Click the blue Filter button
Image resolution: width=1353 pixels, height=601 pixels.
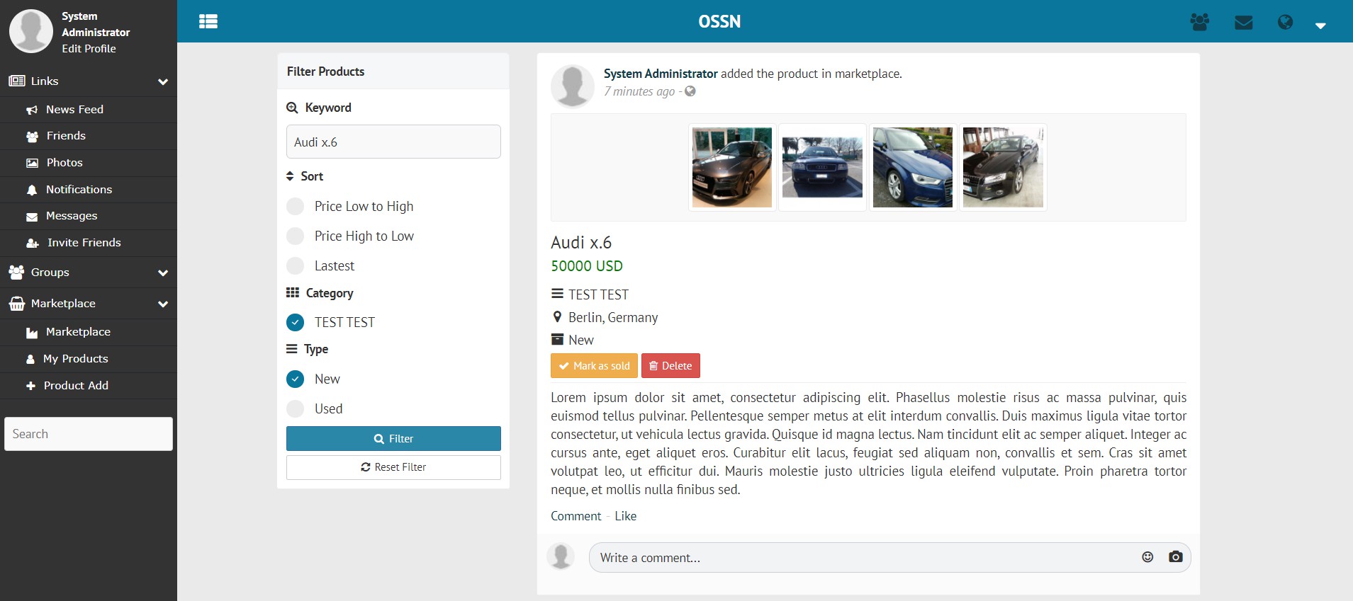tap(393, 439)
